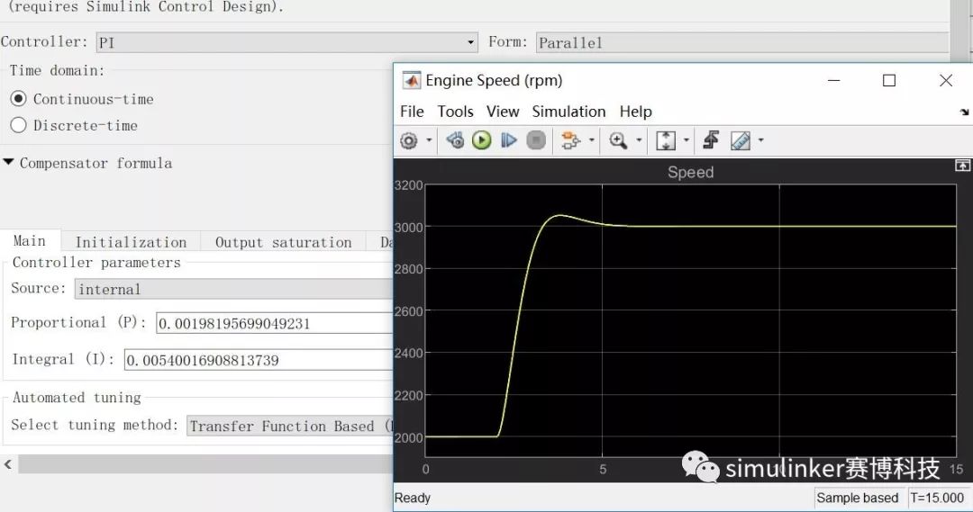Click the Step Back simulation icon

(454, 140)
